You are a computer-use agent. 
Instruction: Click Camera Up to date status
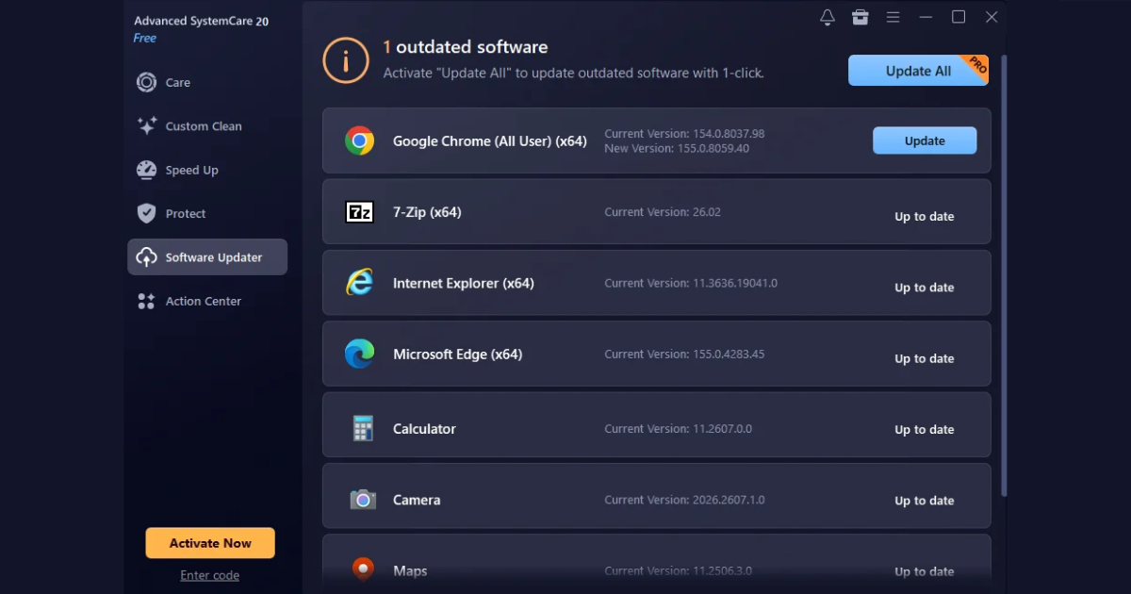[925, 501]
